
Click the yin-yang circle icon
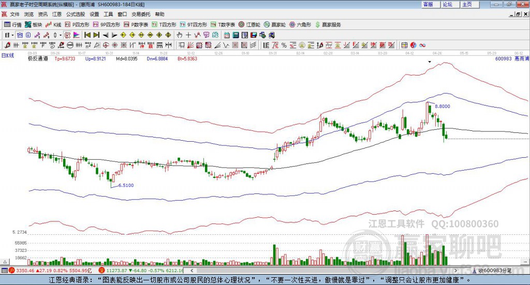tap(414, 45)
